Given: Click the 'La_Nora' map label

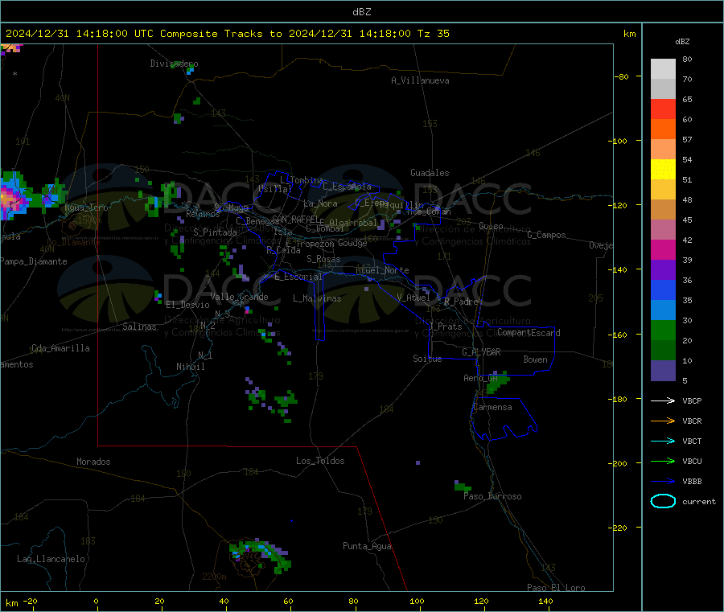Looking at the screenshot, I should tap(320, 203).
